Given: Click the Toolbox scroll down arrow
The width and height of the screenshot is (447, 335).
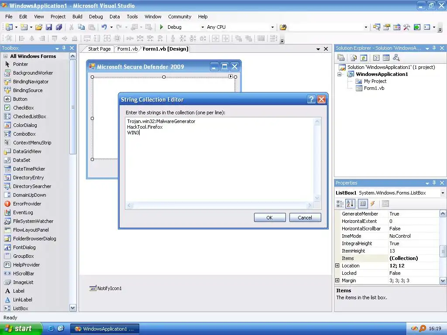Looking at the screenshot, I should (x=73, y=308).
